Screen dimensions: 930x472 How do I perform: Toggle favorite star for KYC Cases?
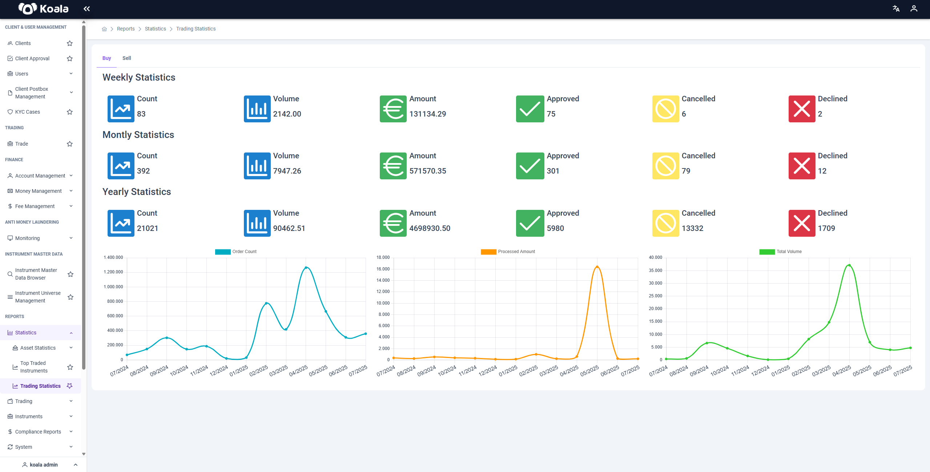(70, 112)
